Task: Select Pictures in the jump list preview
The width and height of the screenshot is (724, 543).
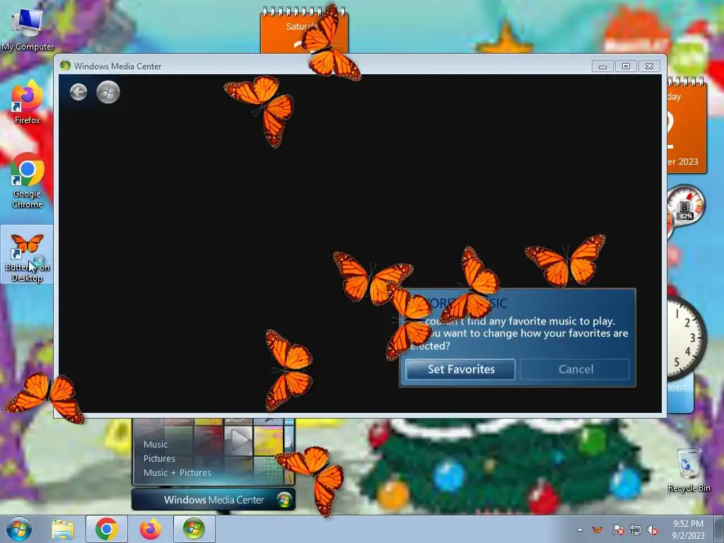Action: click(x=159, y=458)
